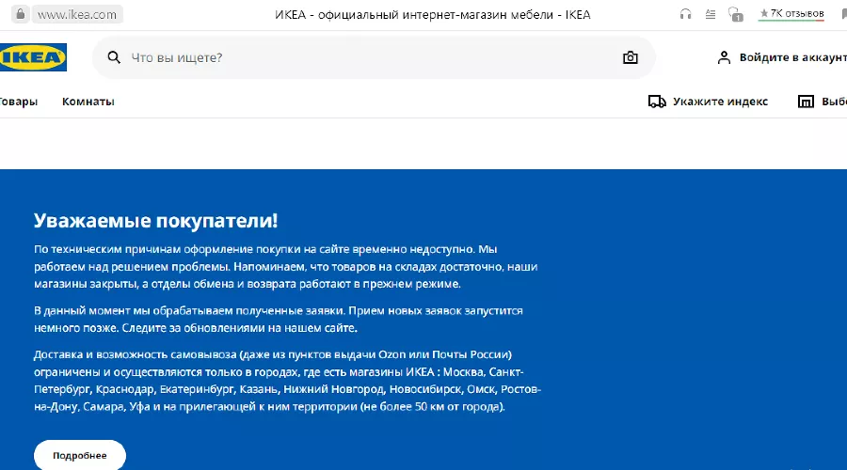Open the reader mode icon
847x470 pixels.
point(711,14)
